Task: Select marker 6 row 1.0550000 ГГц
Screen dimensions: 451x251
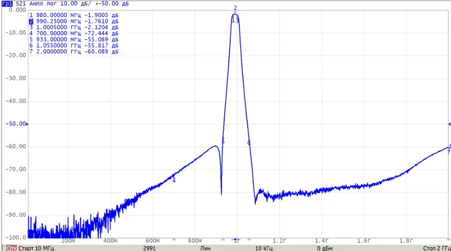Action: [74, 46]
